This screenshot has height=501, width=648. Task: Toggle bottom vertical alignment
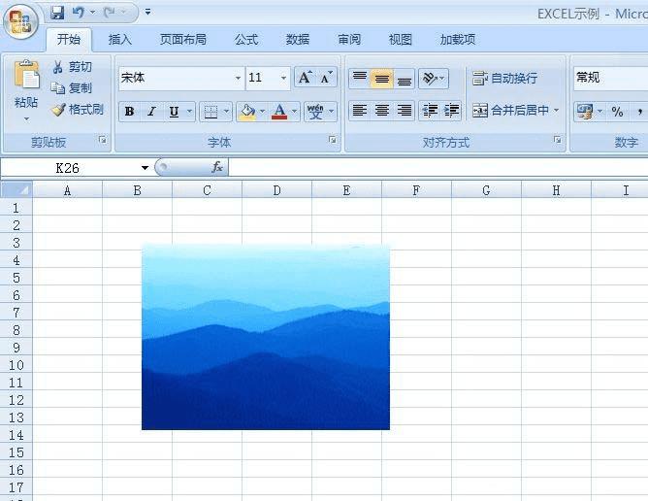[x=405, y=78]
